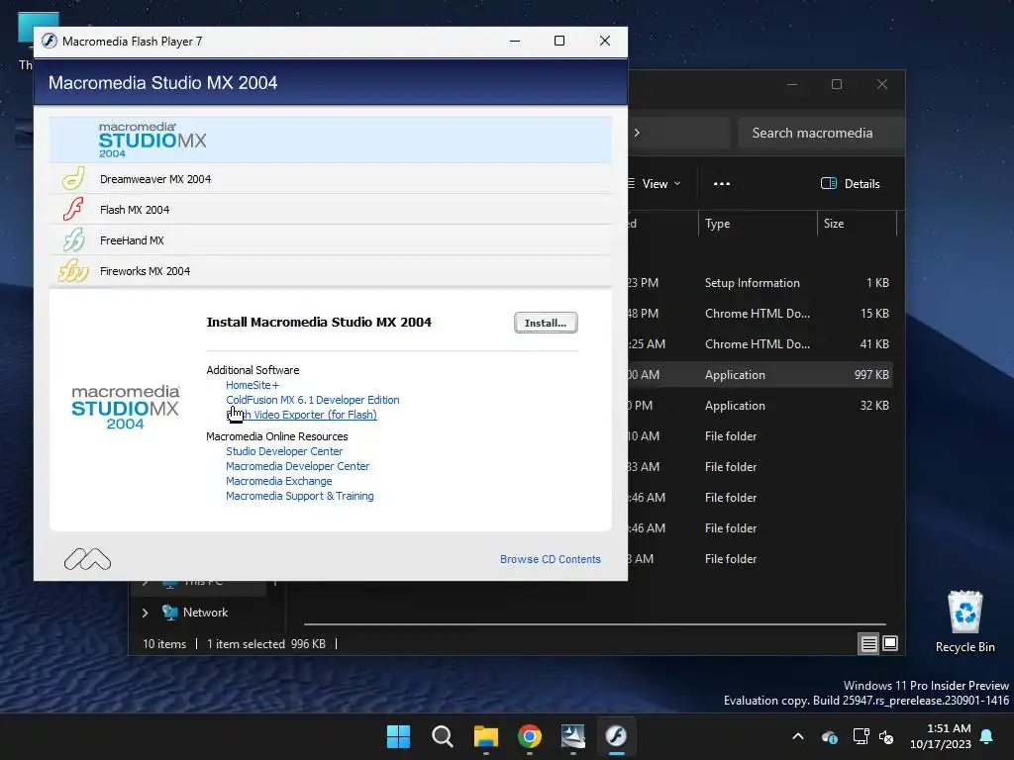
Task: Expand the Network tree item
Action: tap(145, 613)
